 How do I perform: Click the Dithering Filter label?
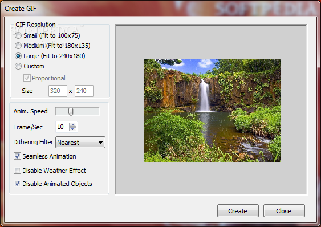click(x=33, y=142)
